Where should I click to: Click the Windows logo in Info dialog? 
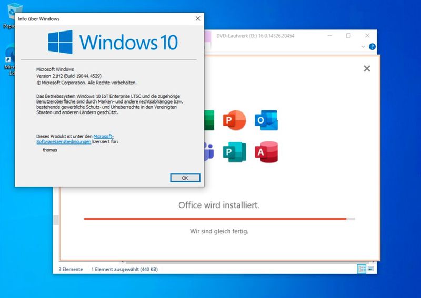click(60, 42)
